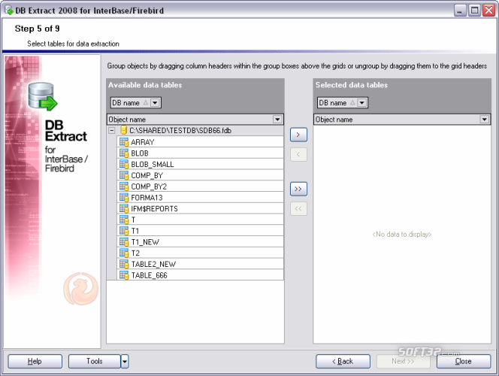
Task: Click the IFM$REPORTS table icon
Action: click(x=124, y=208)
